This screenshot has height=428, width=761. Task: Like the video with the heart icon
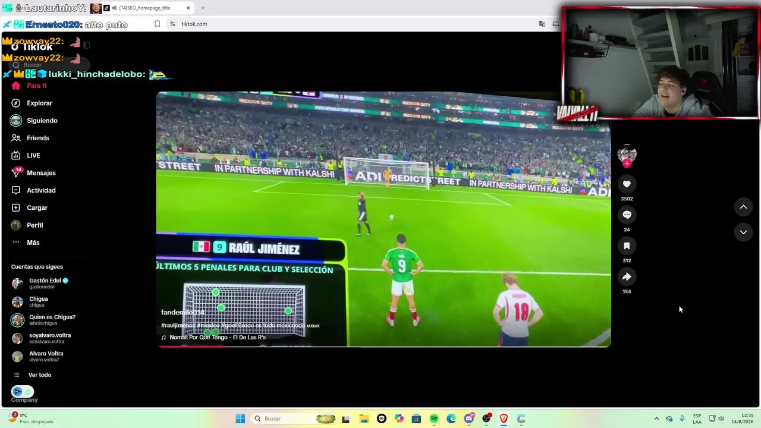tap(627, 184)
